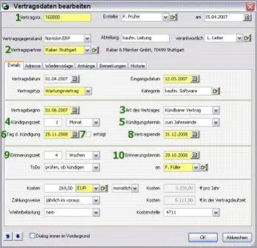Click the Abteilung input field
The width and height of the screenshot is (257, 248).
tap(145, 38)
